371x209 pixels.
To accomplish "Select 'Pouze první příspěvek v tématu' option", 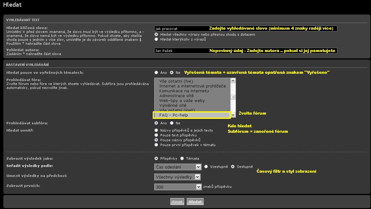I will 156,145.
